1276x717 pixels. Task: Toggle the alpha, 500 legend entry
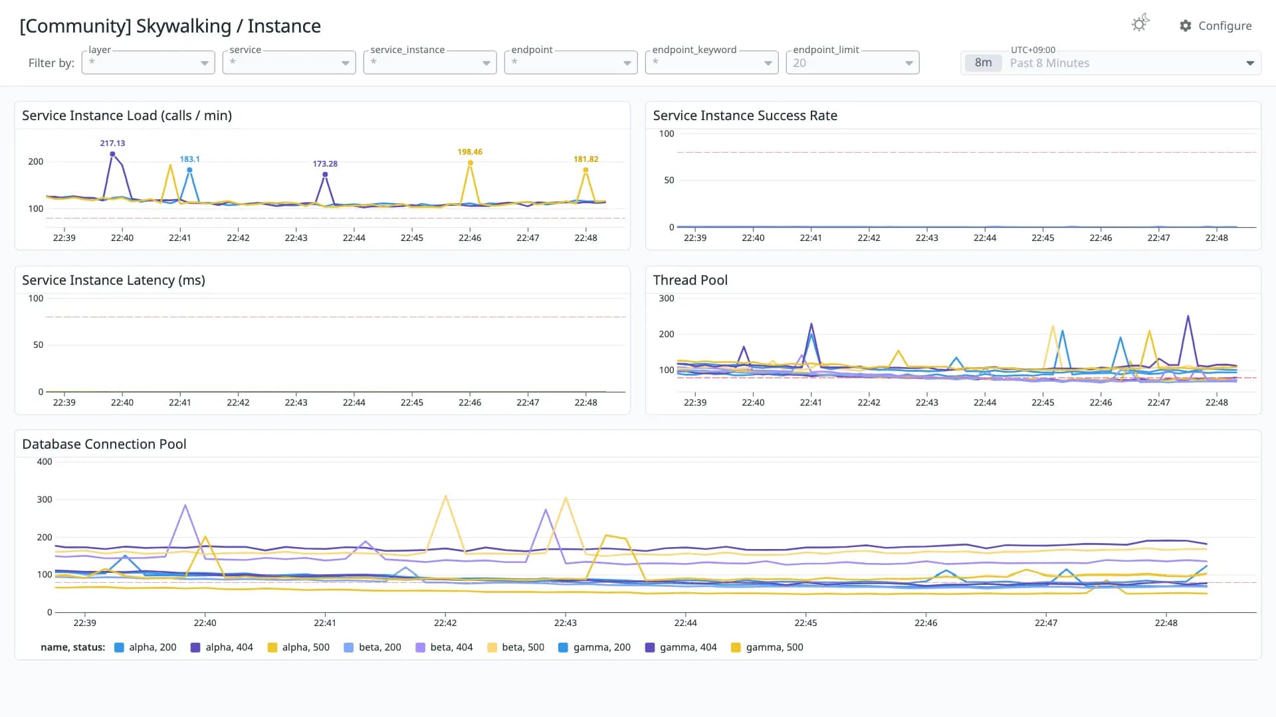298,647
